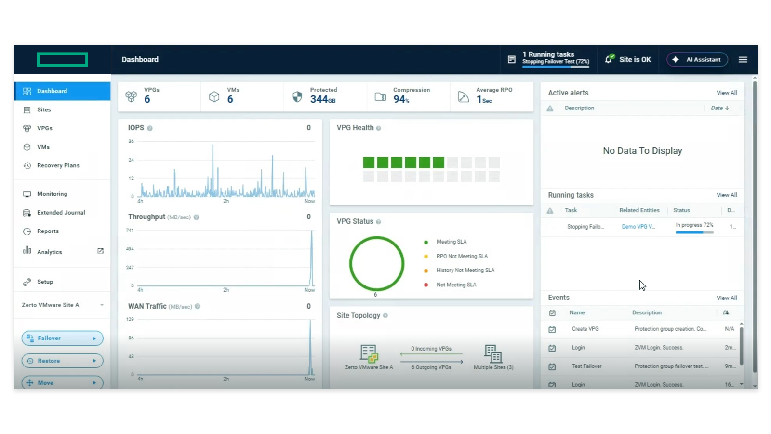This screenshot has height=434, width=771.
Task: Toggle RPO Not Meeting SLA legend item
Action: click(456, 256)
